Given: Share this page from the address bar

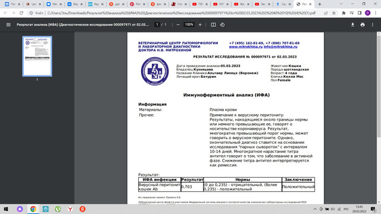Looking at the screenshot, I should [x=326, y=13].
